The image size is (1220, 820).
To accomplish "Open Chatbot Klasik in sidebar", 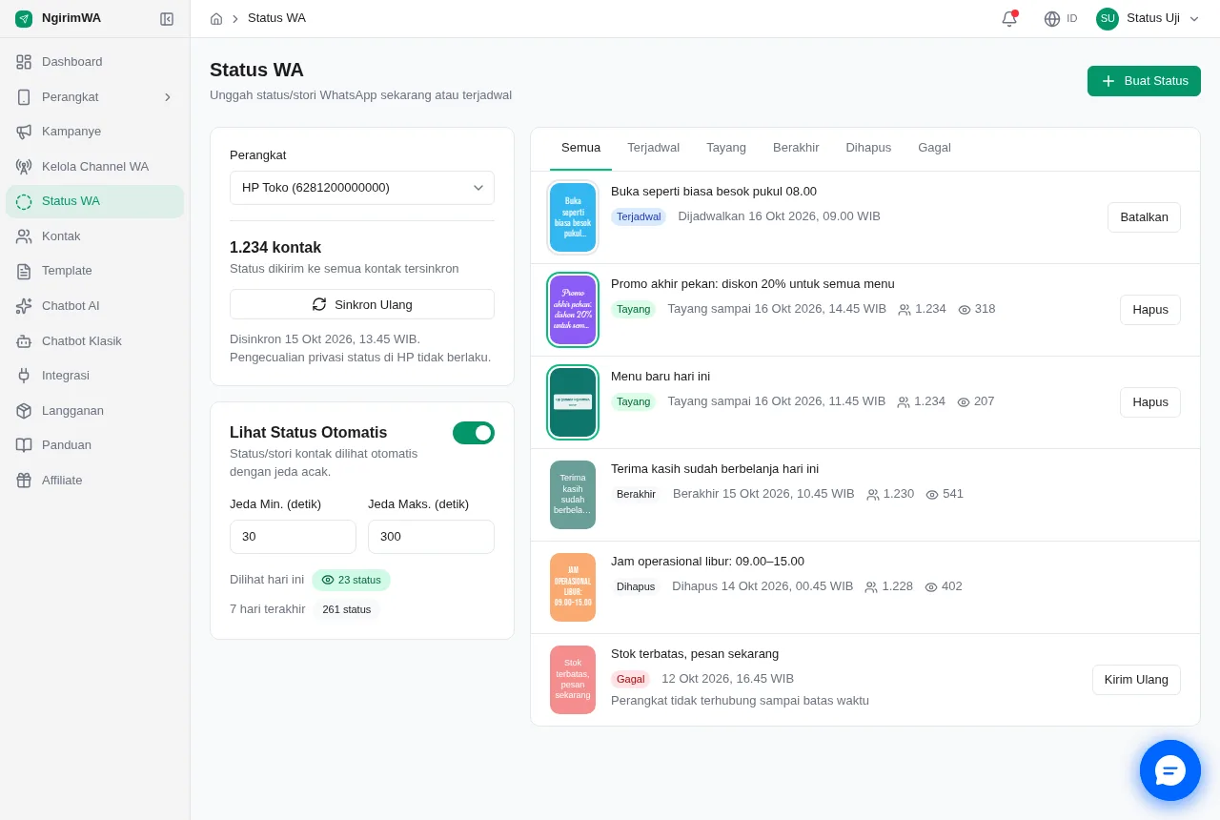I will (94, 341).
